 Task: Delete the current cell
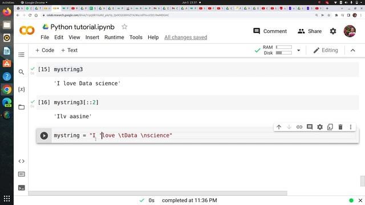340,127
